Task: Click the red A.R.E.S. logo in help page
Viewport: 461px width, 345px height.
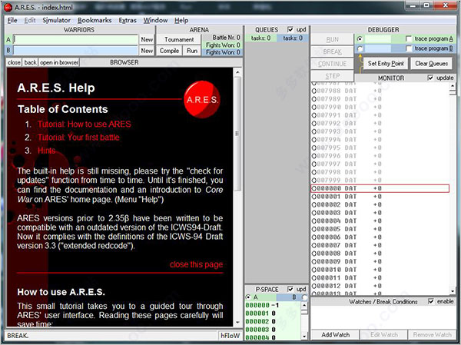Action: pyautogui.click(x=202, y=99)
